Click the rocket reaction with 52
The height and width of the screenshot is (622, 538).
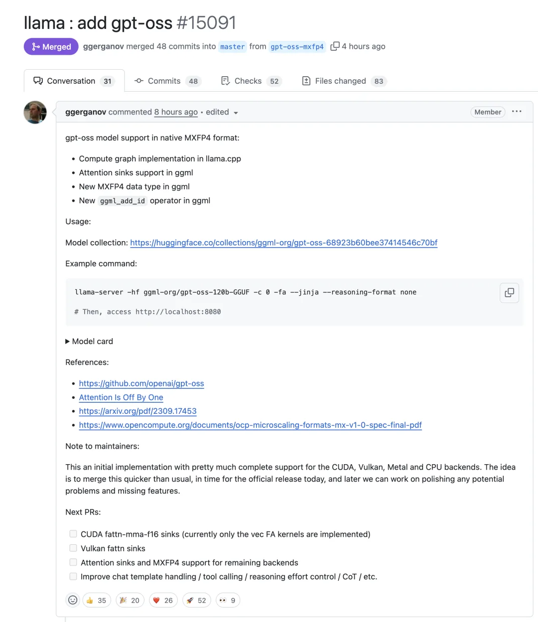click(x=196, y=600)
